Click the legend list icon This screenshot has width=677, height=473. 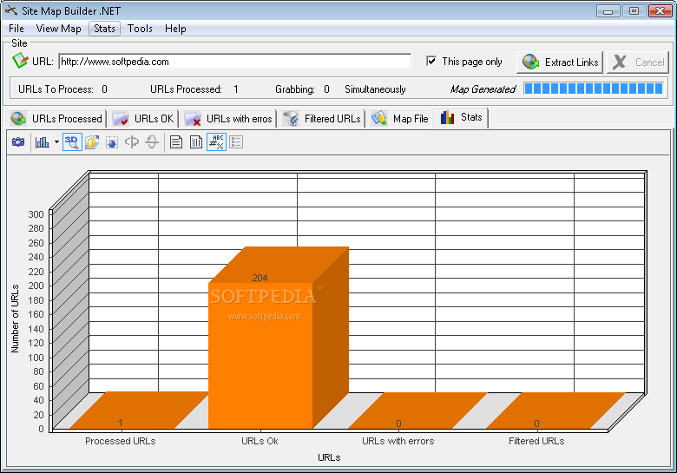pyautogui.click(x=236, y=142)
